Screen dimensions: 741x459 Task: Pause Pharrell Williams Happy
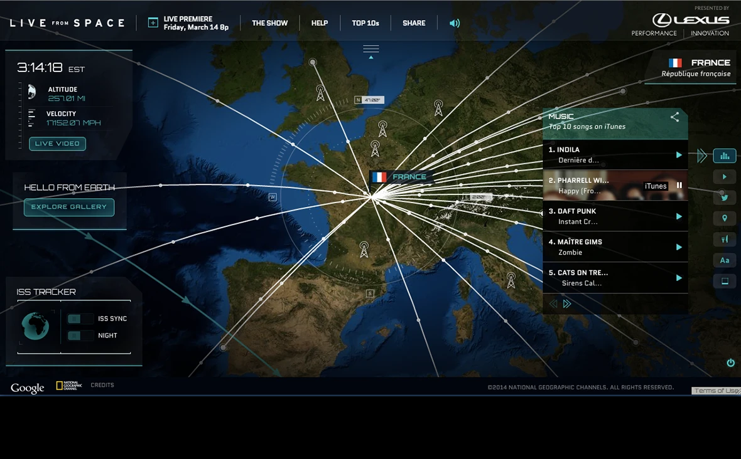(x=679, y=186)
